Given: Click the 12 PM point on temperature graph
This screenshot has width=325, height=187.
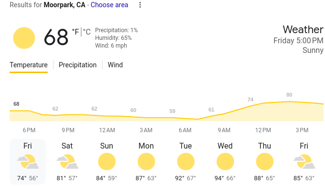Looking at the screenshot, I should coord(263,103).
